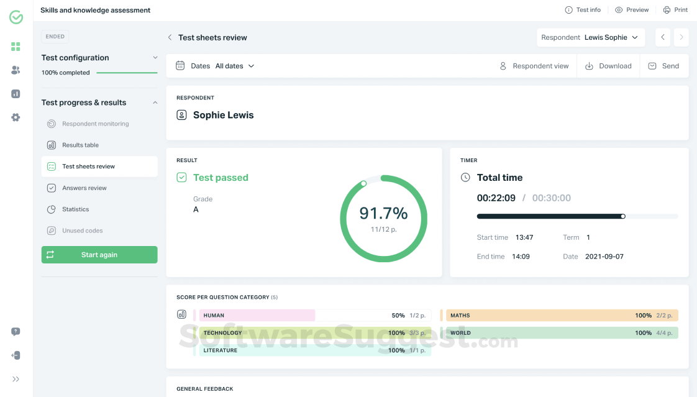This screenshot has height=397, width=697.
Task: Select the respondents people icon
Action: 16,70
